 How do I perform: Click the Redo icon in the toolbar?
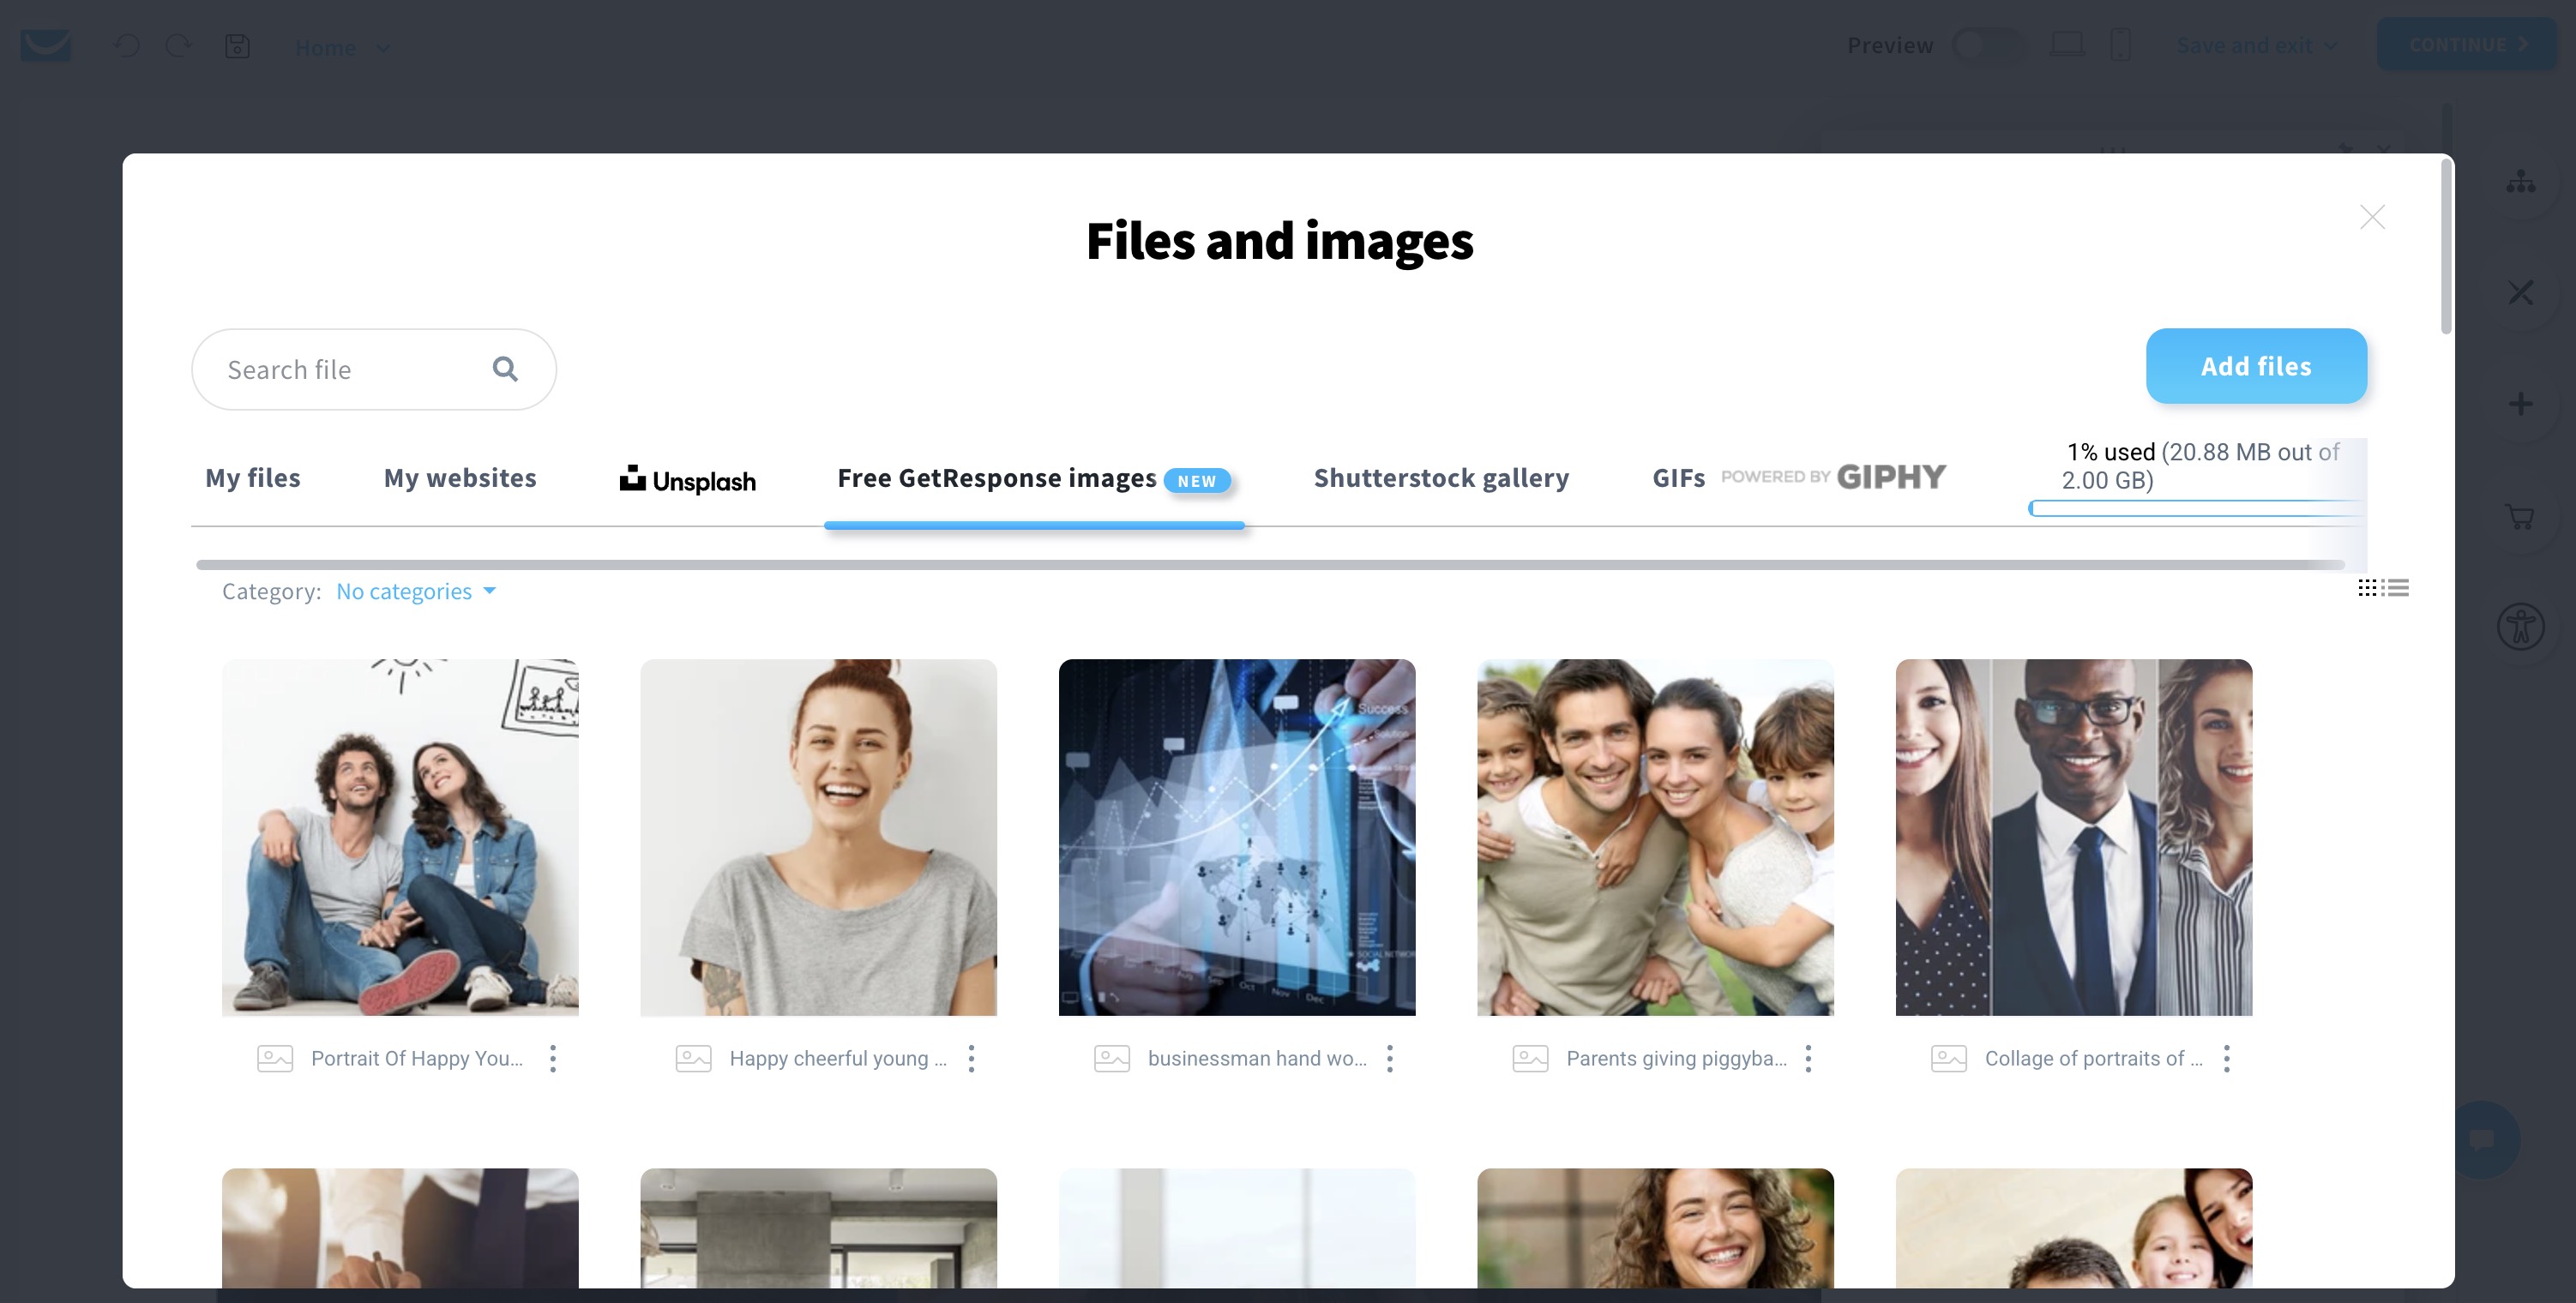point(179,46)
